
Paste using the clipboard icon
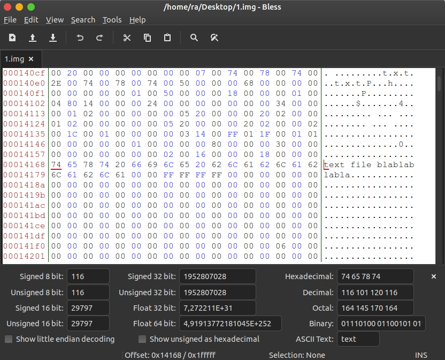167,37
